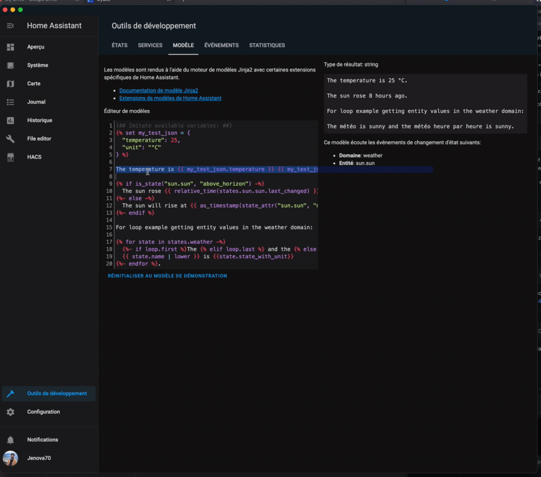Image resolution: width=541 pixels, height=477 pixels.
Task: Click editor line 4 "unit" value
Action: (141, 147)
